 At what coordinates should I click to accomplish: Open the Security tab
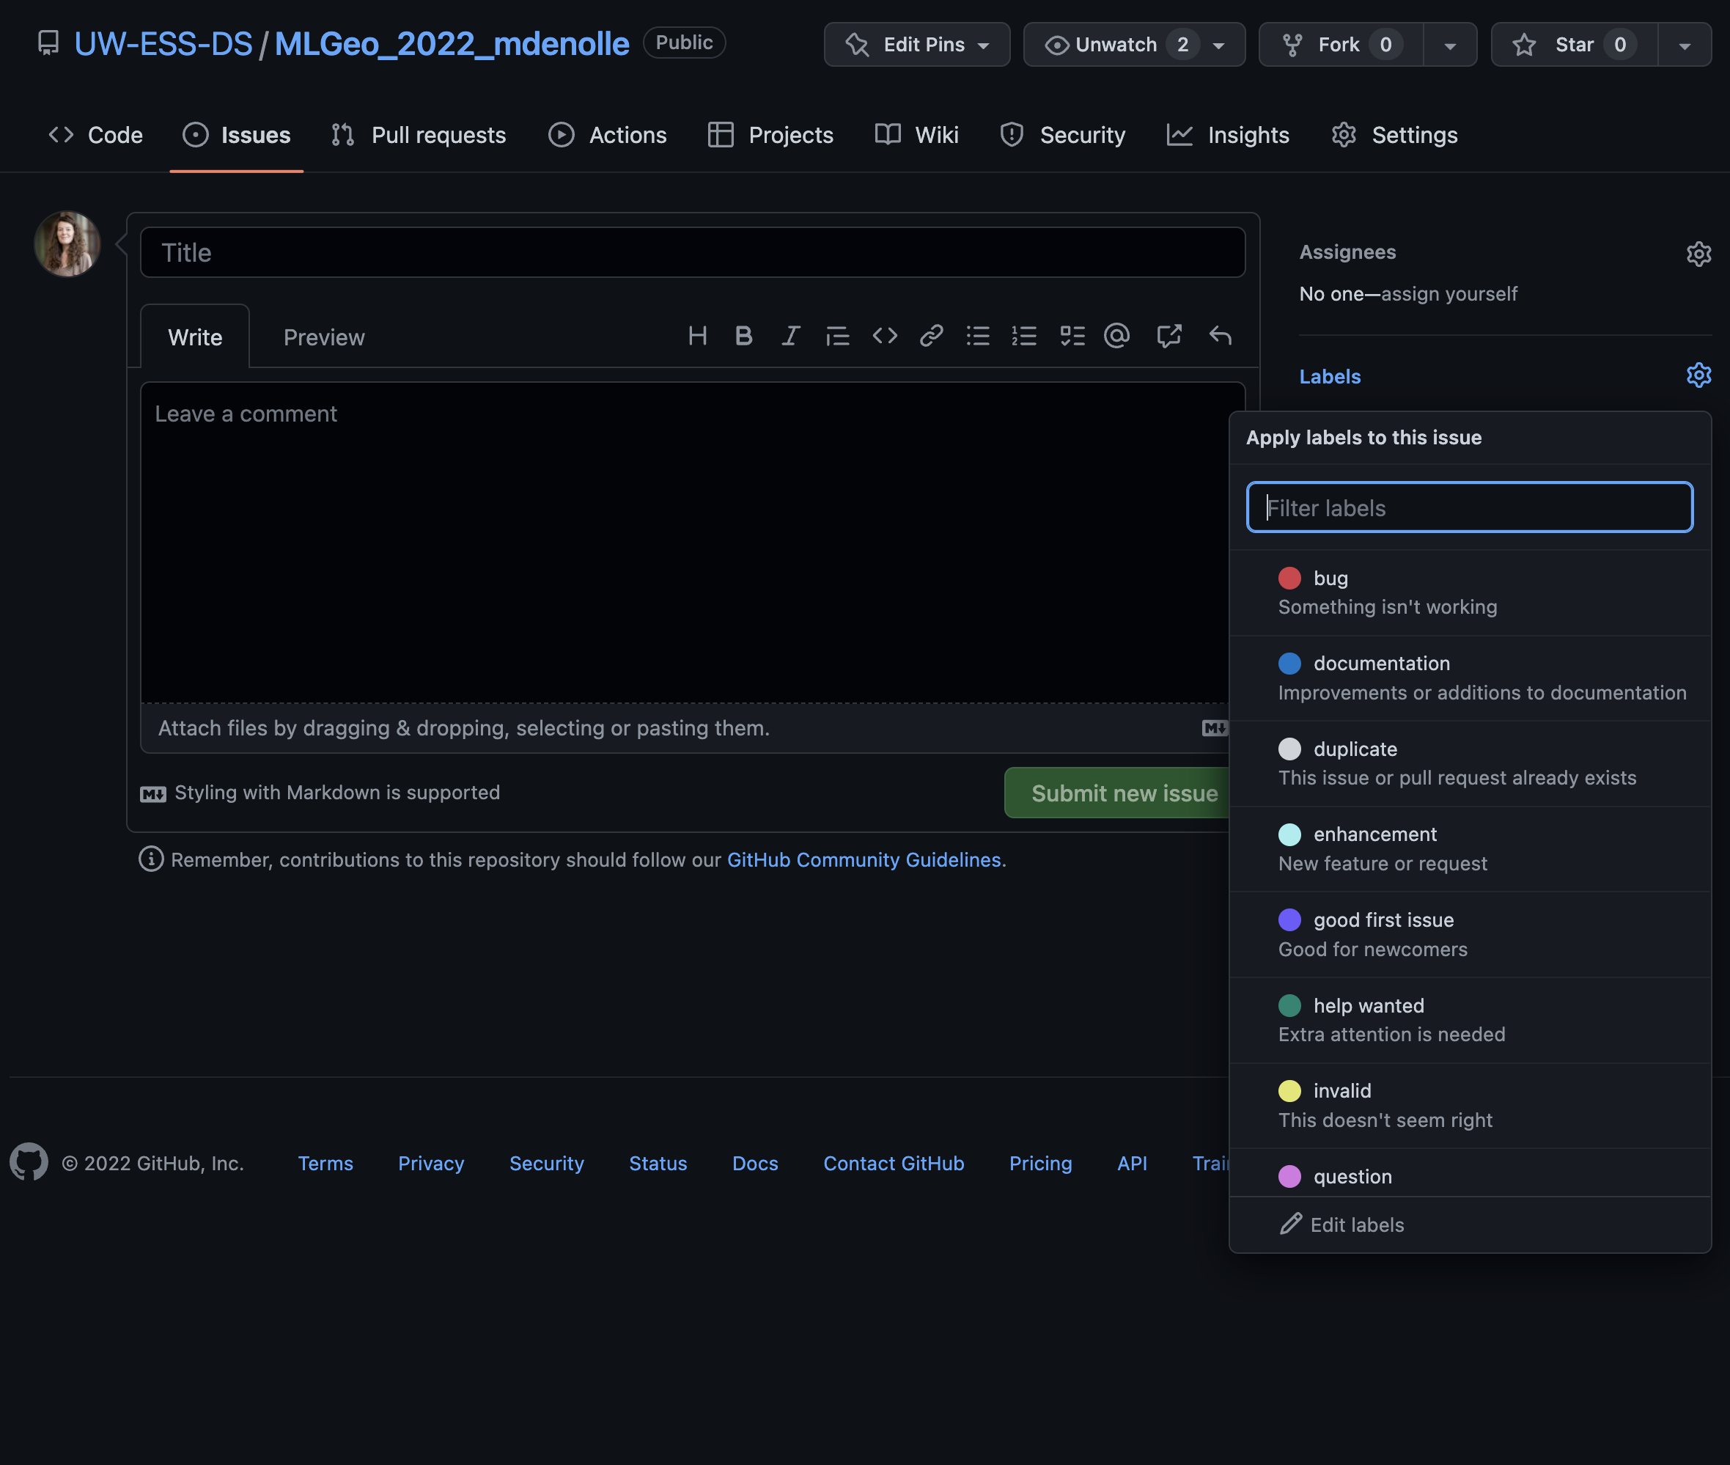tap(1063, 134)
